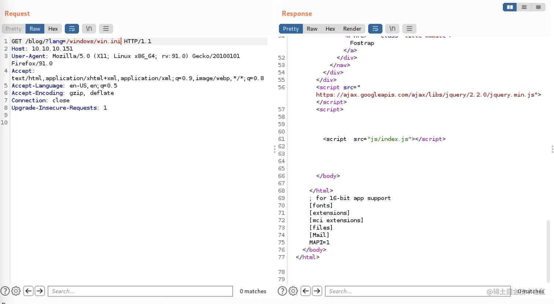Toggle \n non-printable chars in Response panel

coord(392,29)
